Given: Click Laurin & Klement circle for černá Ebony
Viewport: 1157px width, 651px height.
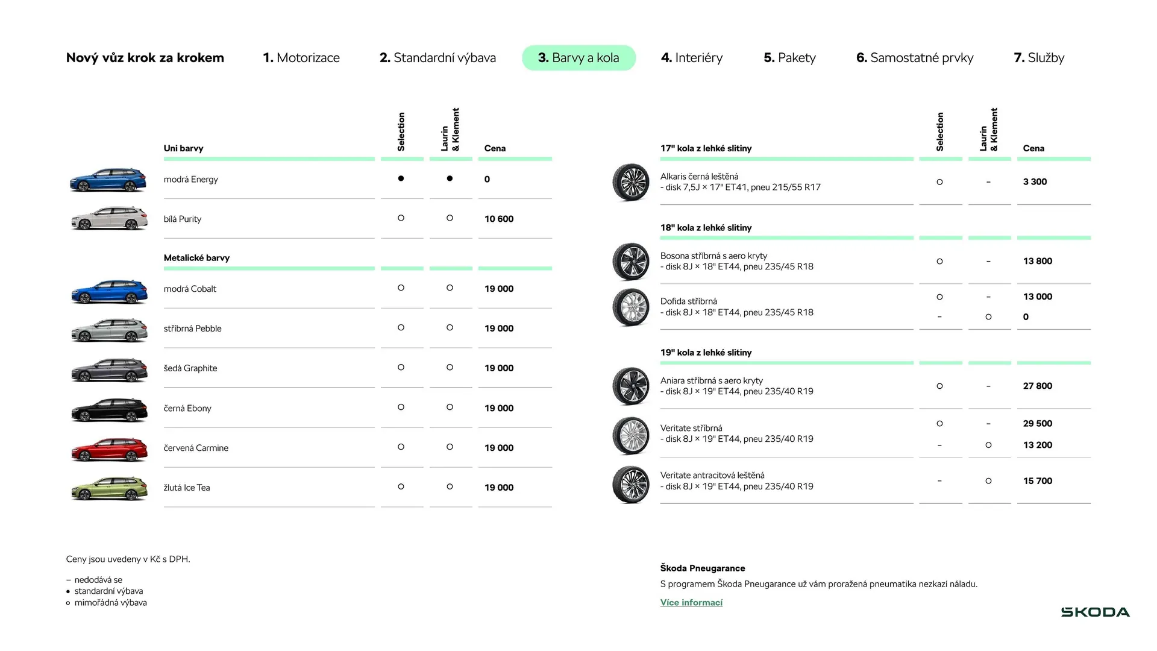Looking at the screenshot, I should [x=450, y=407].
